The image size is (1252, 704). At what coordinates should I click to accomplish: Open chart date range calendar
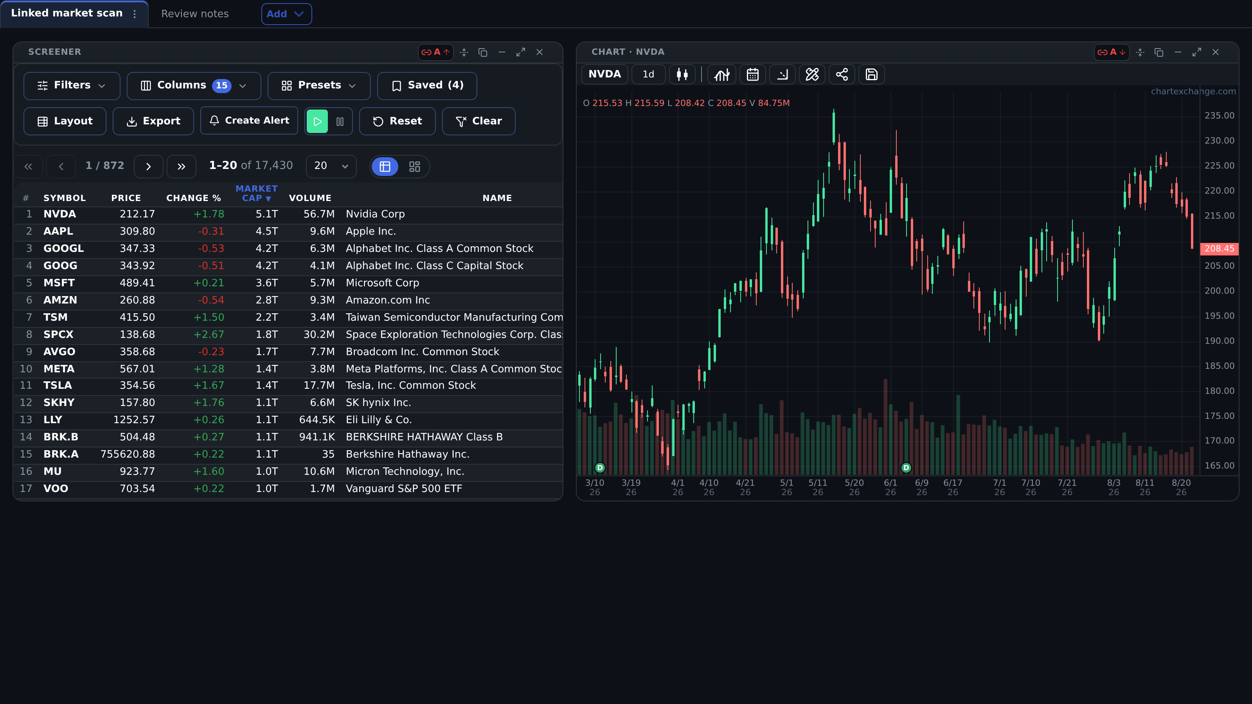(x=752, y=74)
